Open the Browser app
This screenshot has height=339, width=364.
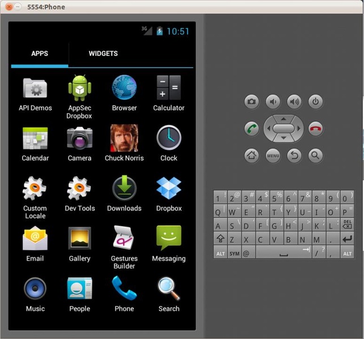pyautogui.click(x=124, y=93)
